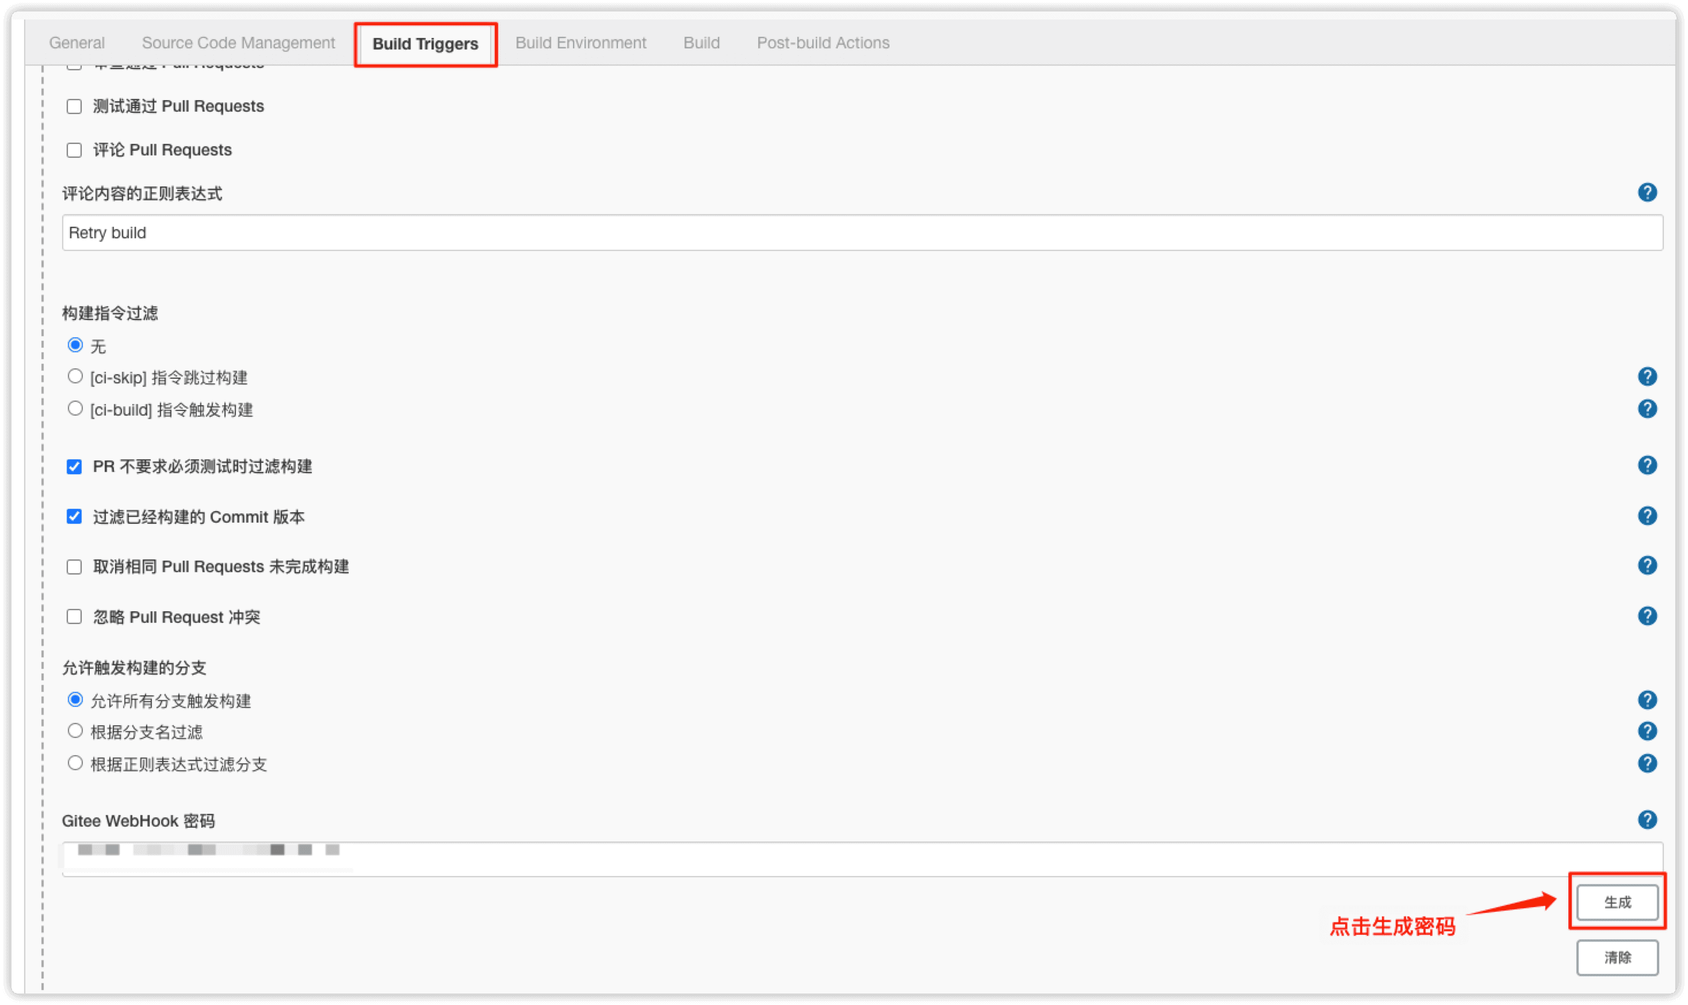Viewport: 1688px width, 1005px height.
Task: Click help icon beside [ci-build] option
Action: click(1647, 409)
